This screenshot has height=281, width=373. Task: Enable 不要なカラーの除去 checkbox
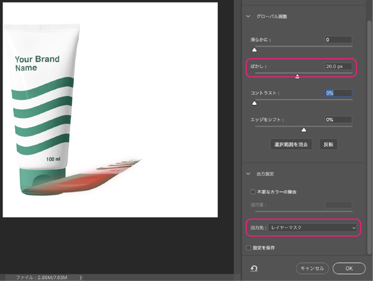(253, 191)
